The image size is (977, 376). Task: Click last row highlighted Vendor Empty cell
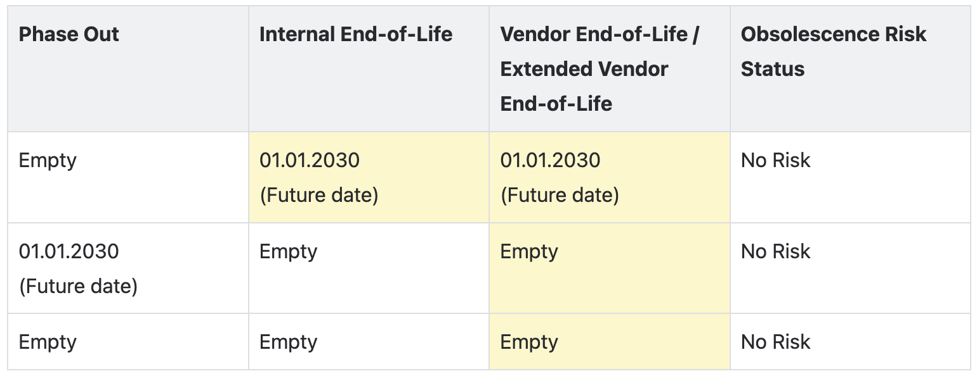(609, 342)
